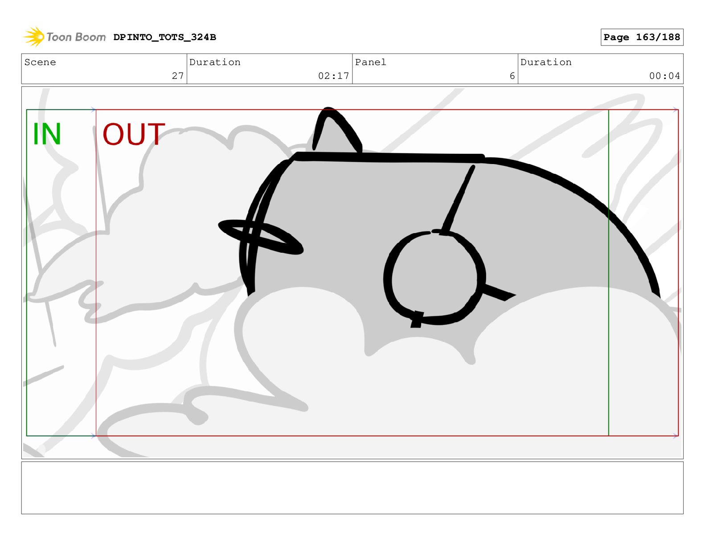Click the green IN camera label
Viewport: 705px width, 546px height.
(47, 134)
